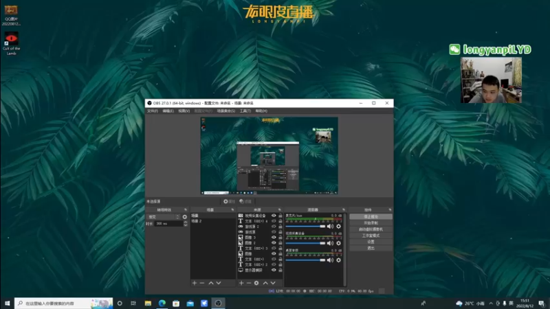Move source up in Sources panel

265,283
